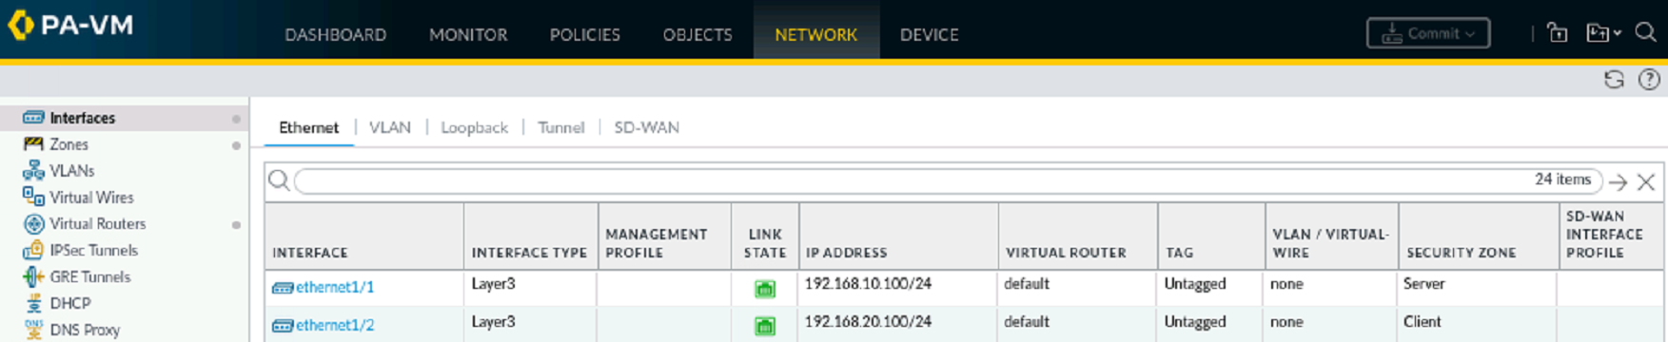Sort by the Interface Type column header
The image size is (1668, 342).
(531, 236)
